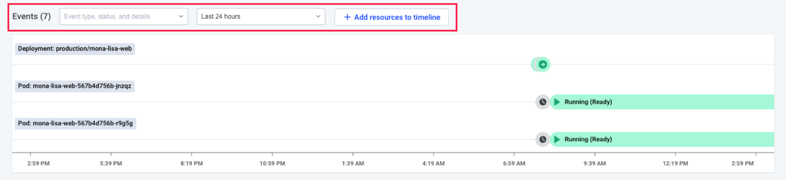Select the Pod mona-lisa-web-567b4d756b-jnzqz label
The width and height of the screenshot is (786, 180).
click(75, 86)
